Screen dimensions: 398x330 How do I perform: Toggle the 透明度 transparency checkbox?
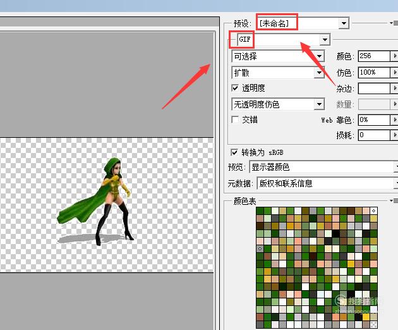click(235, 88)
